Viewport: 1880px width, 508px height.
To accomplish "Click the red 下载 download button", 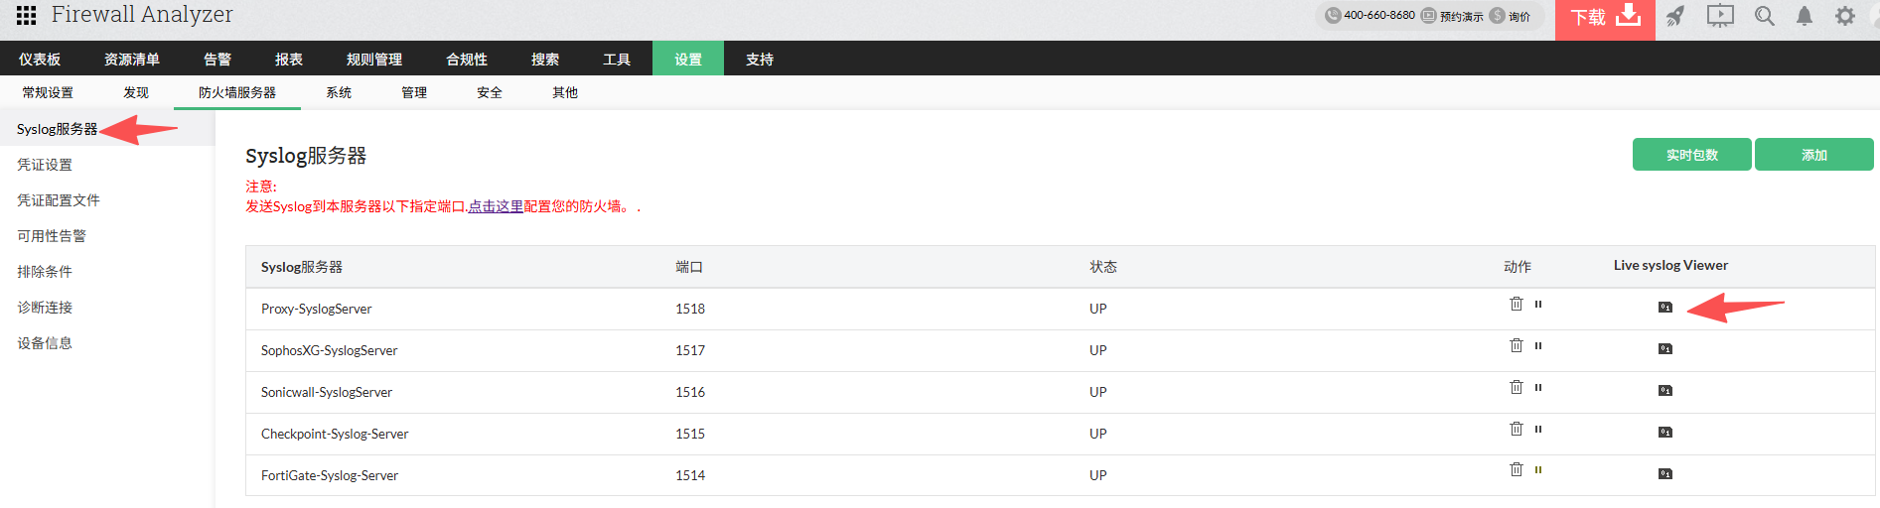I will tap(1605, 18).
